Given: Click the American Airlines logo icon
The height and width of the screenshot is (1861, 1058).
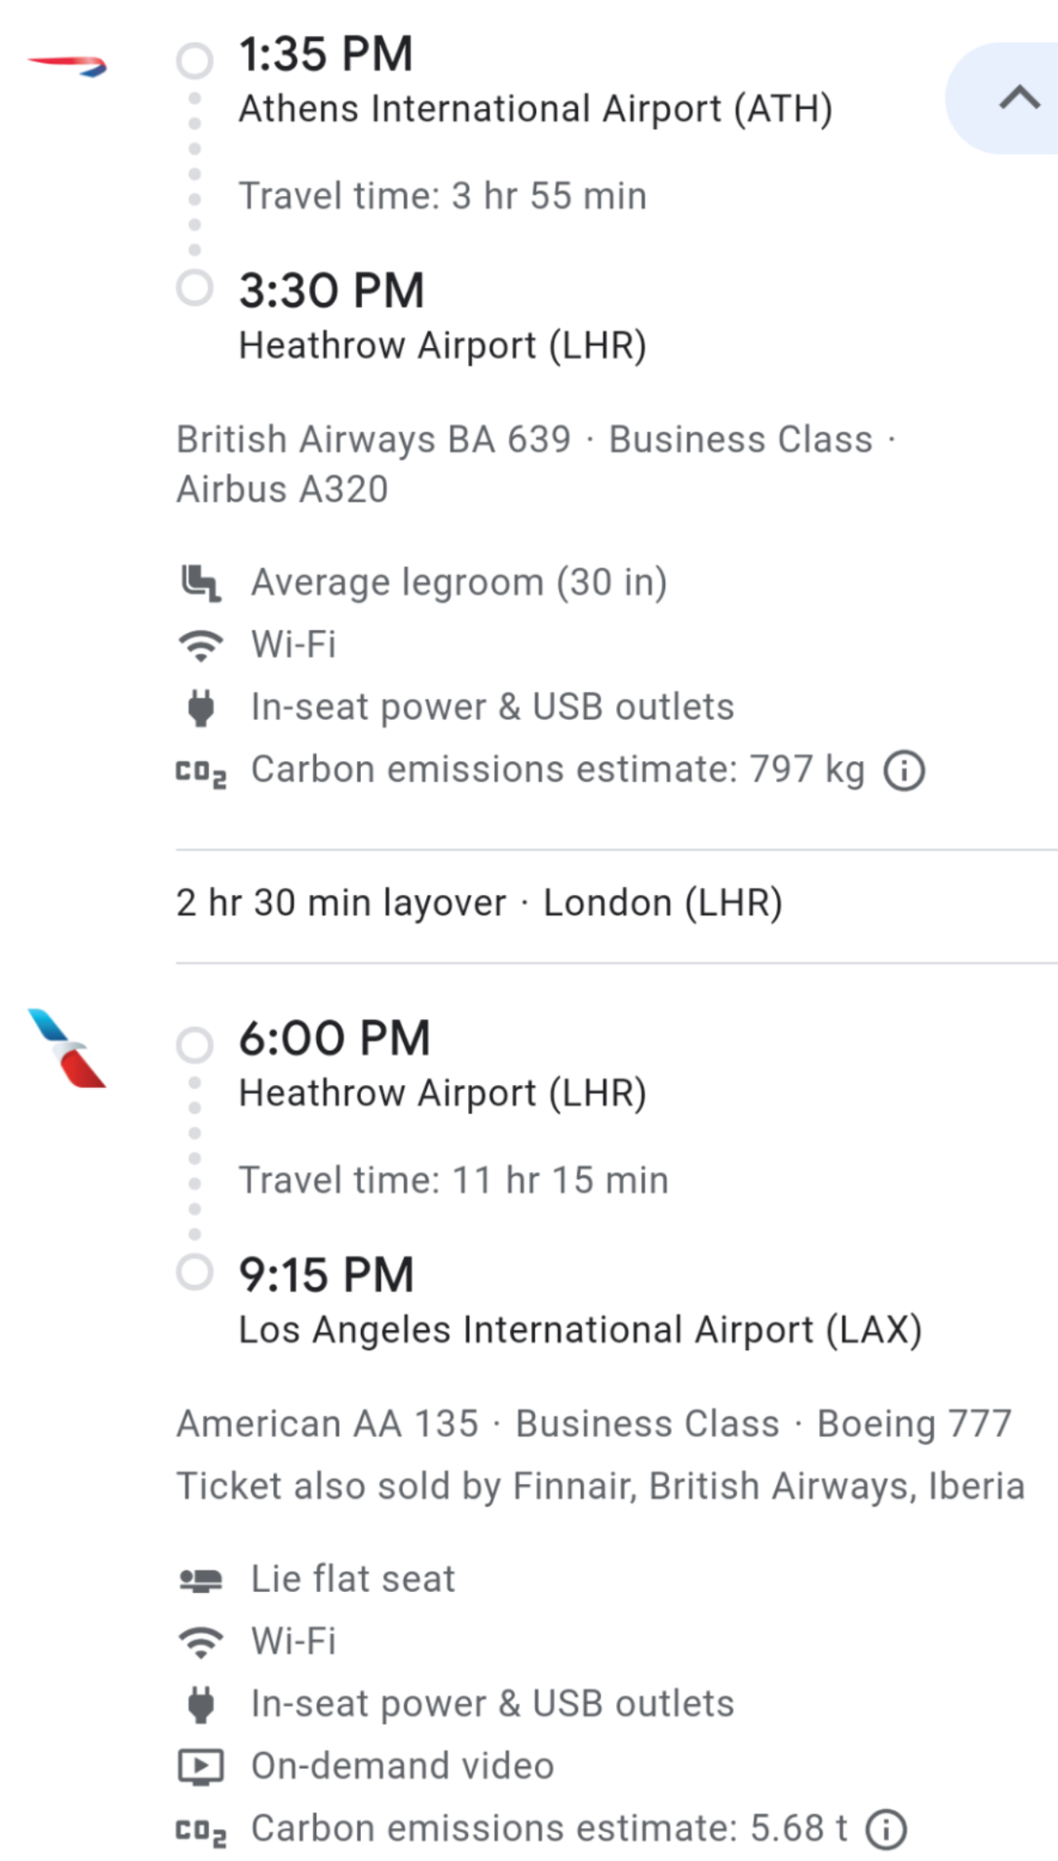Looking at the screenshot, I should [x=67, y=1049].
